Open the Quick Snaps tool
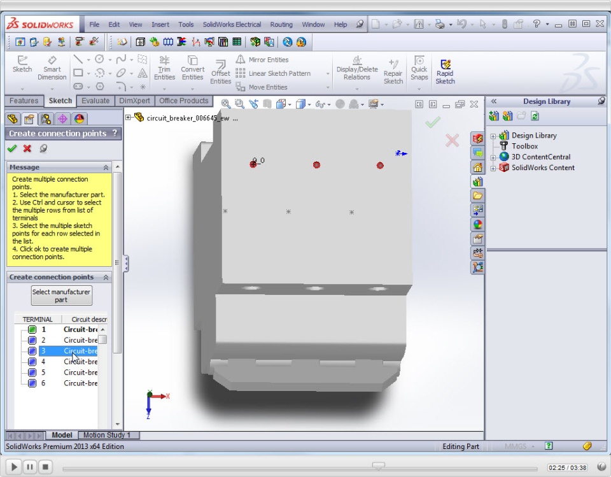611x477 pixels. point(419,68)
